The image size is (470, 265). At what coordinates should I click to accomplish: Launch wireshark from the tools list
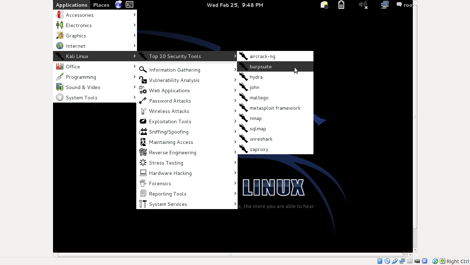tap(275, 139)
